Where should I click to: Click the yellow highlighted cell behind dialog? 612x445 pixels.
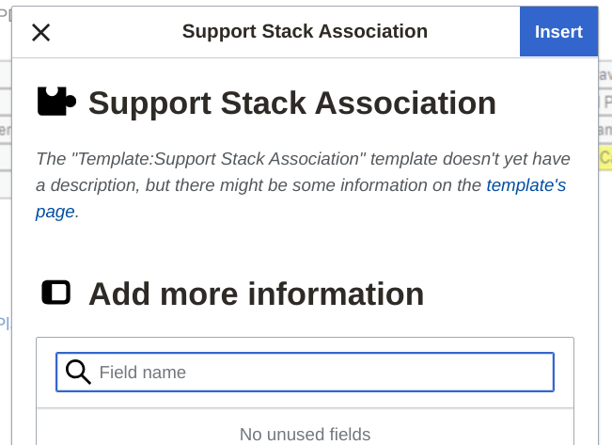[605, 157]
